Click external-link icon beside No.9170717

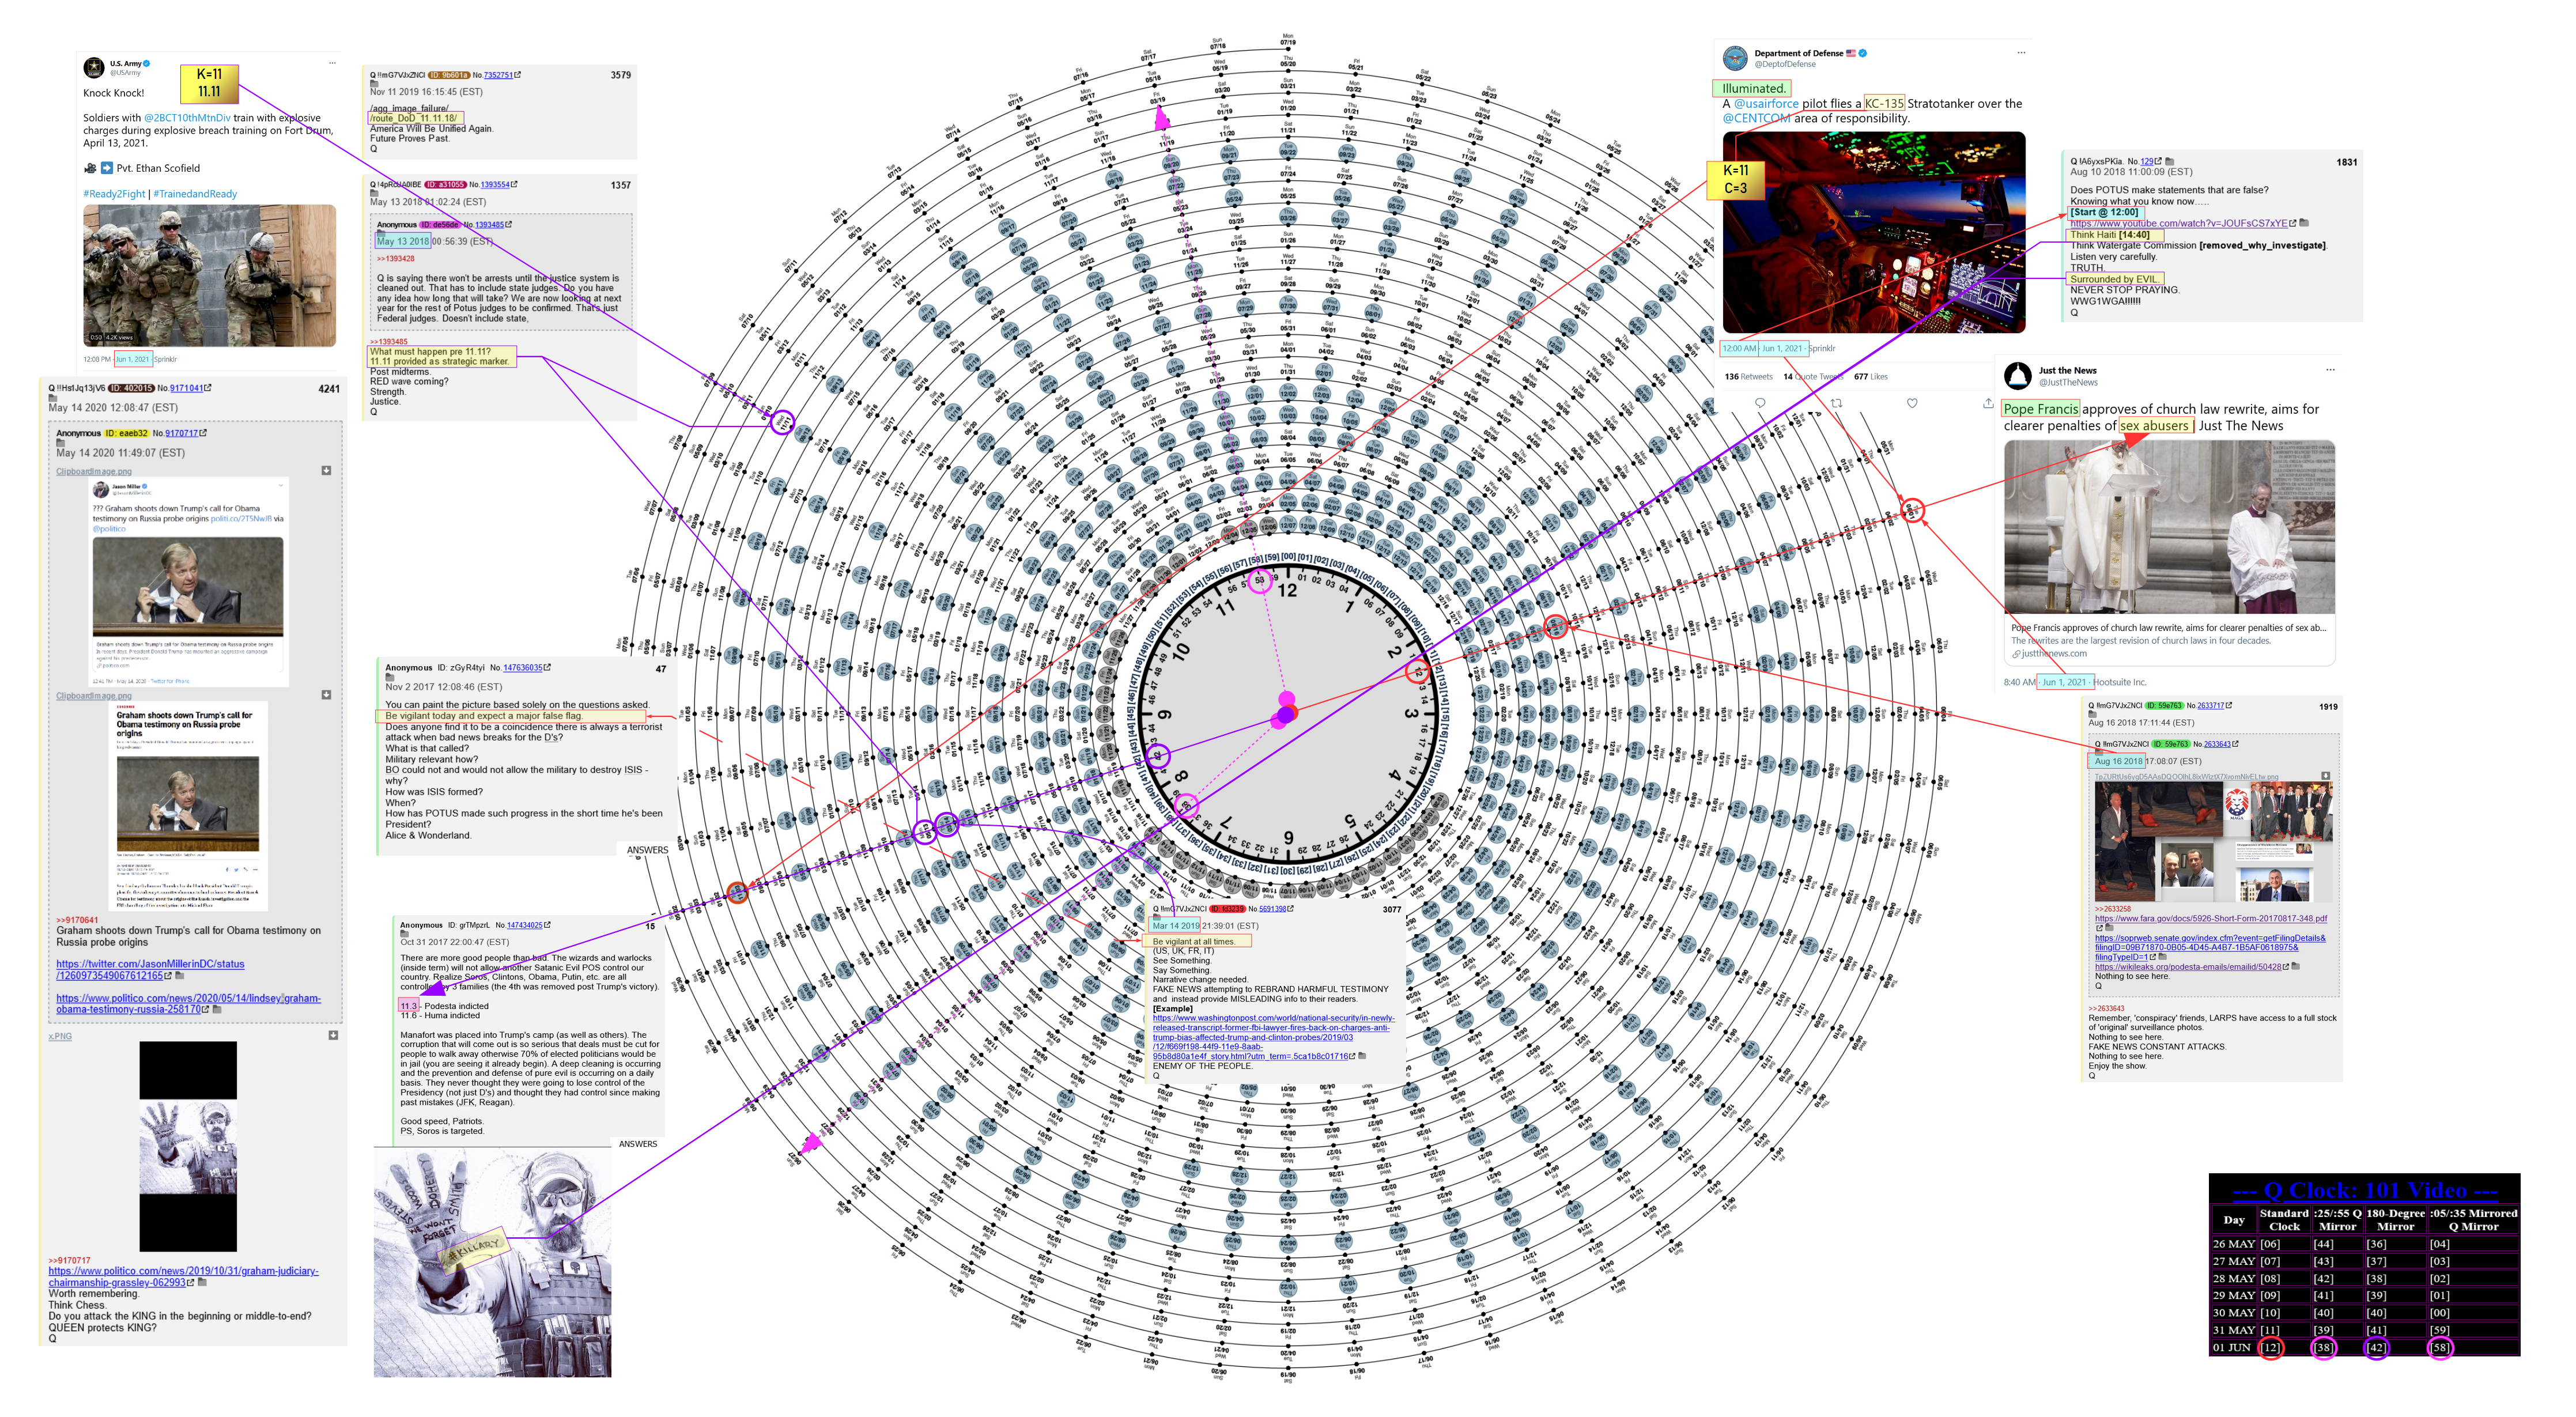pos(203,433)
